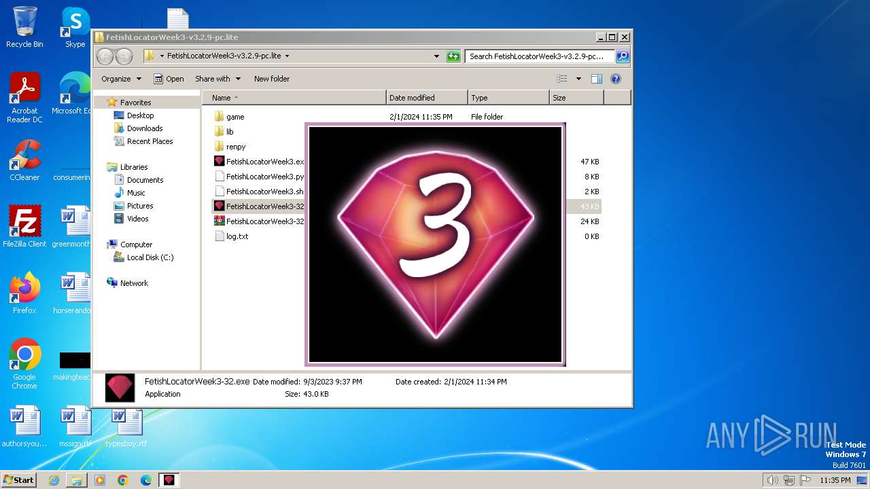
Task: Expand the view options dropdown arrow
Action: click(578, 79)
